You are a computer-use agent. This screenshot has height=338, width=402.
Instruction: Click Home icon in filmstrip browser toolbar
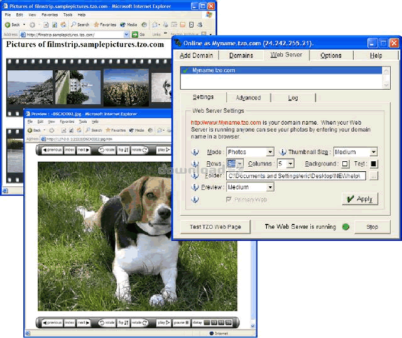[x=63, y=24]
